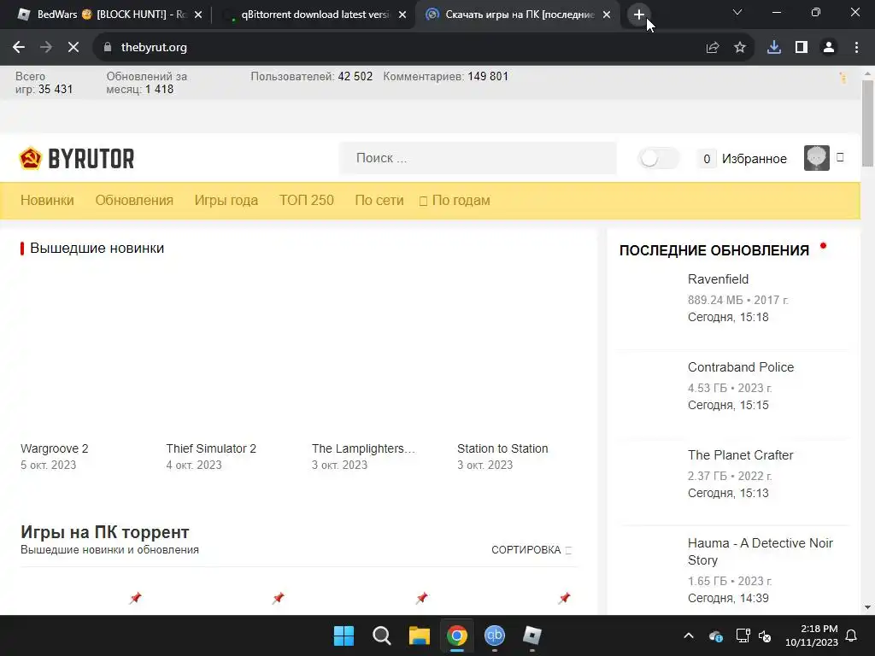Open Windows taskbar search
The image size is (875, 656).
pos(382,635)
